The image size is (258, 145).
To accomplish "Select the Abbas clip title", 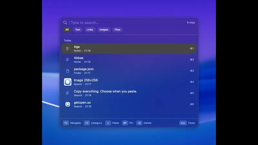I will (x=79, y=58).
